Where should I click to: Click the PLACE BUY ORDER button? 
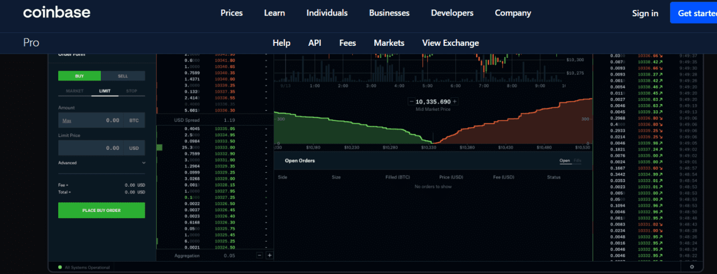(x=101, y=210)
